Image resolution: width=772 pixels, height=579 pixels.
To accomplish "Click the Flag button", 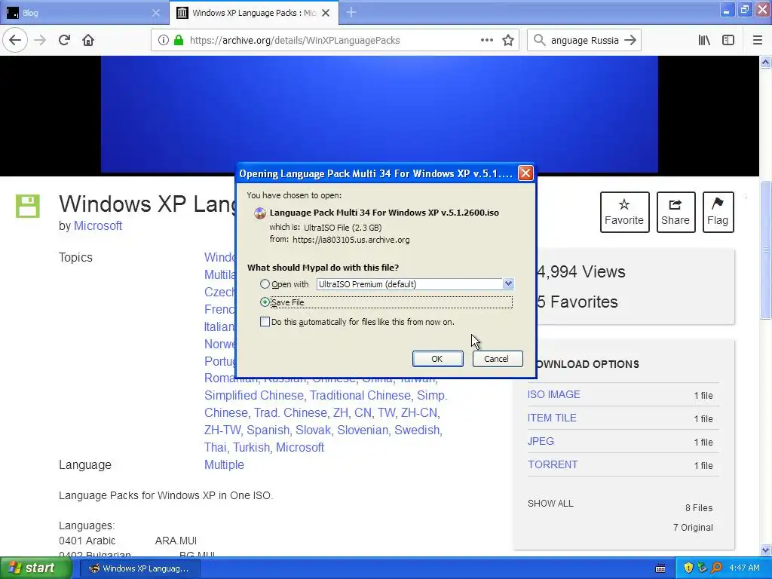I will [x=718, y=212].
